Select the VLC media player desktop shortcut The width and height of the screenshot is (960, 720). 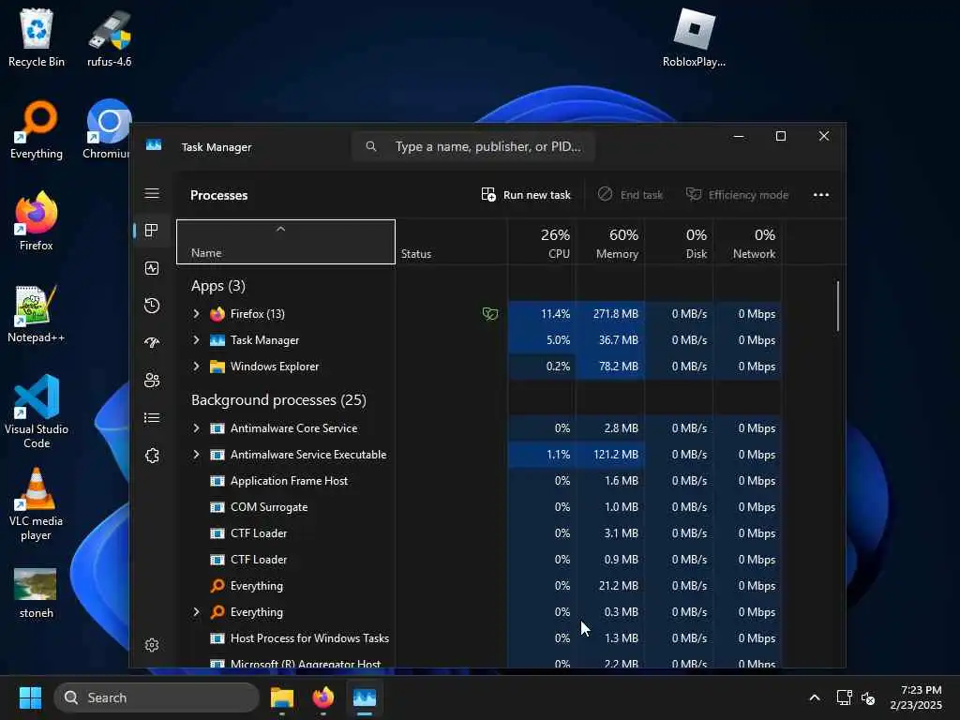click(37, 504)
